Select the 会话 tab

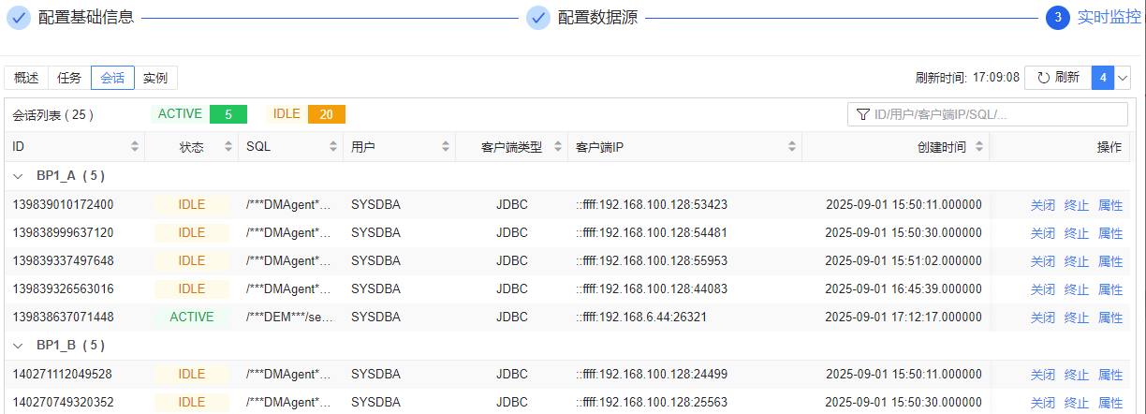pos(112,78)
